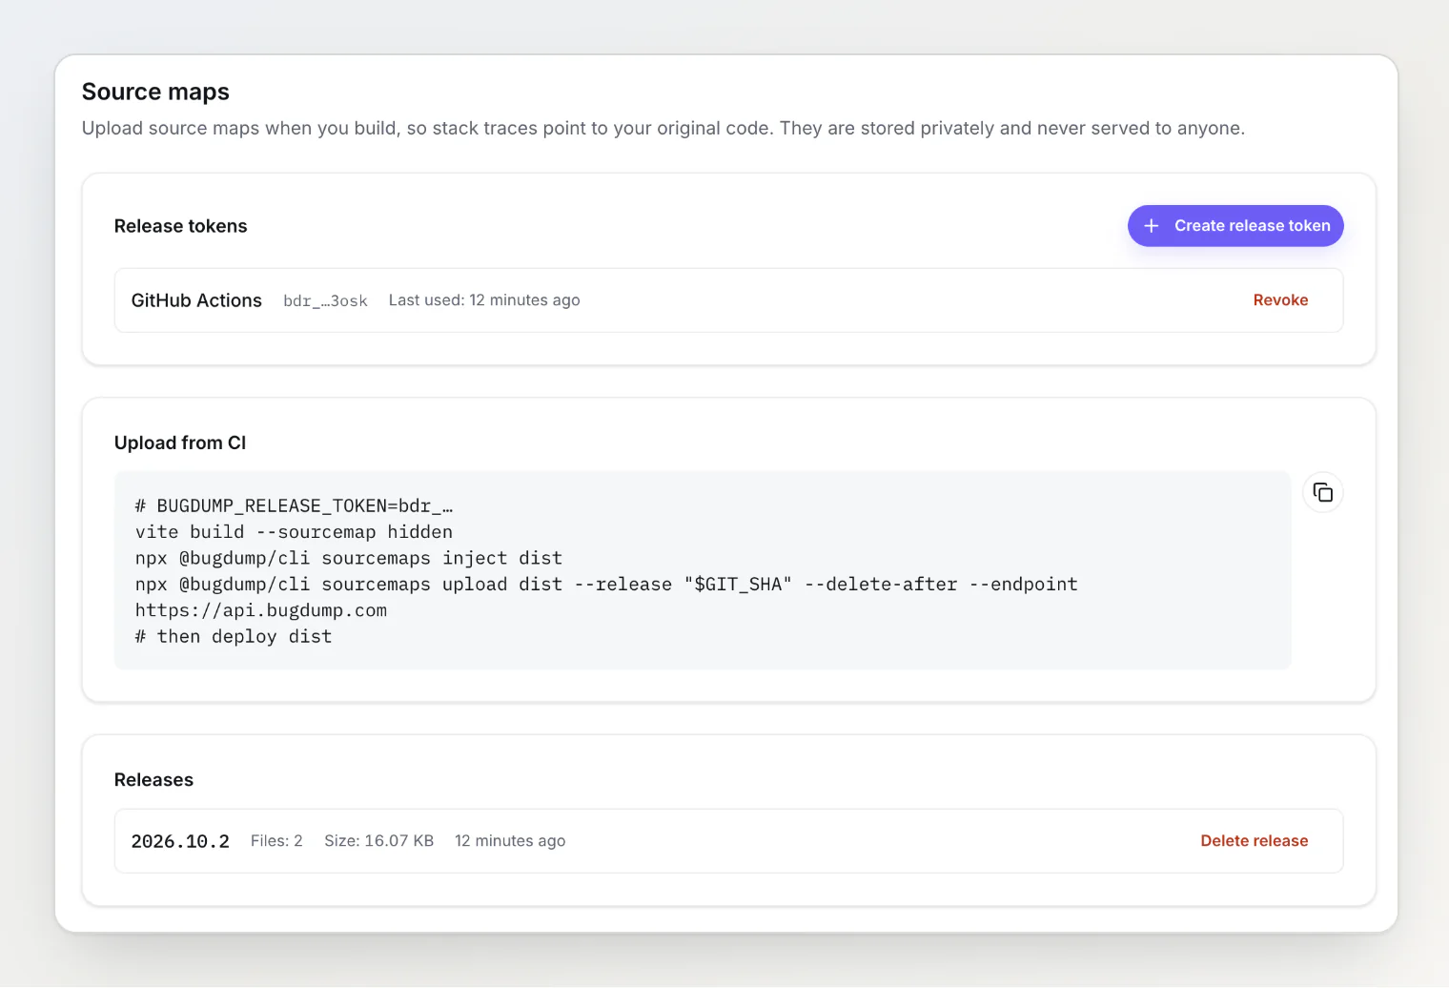
Task: Click the 'Source maps' heading
Action: 155,92
